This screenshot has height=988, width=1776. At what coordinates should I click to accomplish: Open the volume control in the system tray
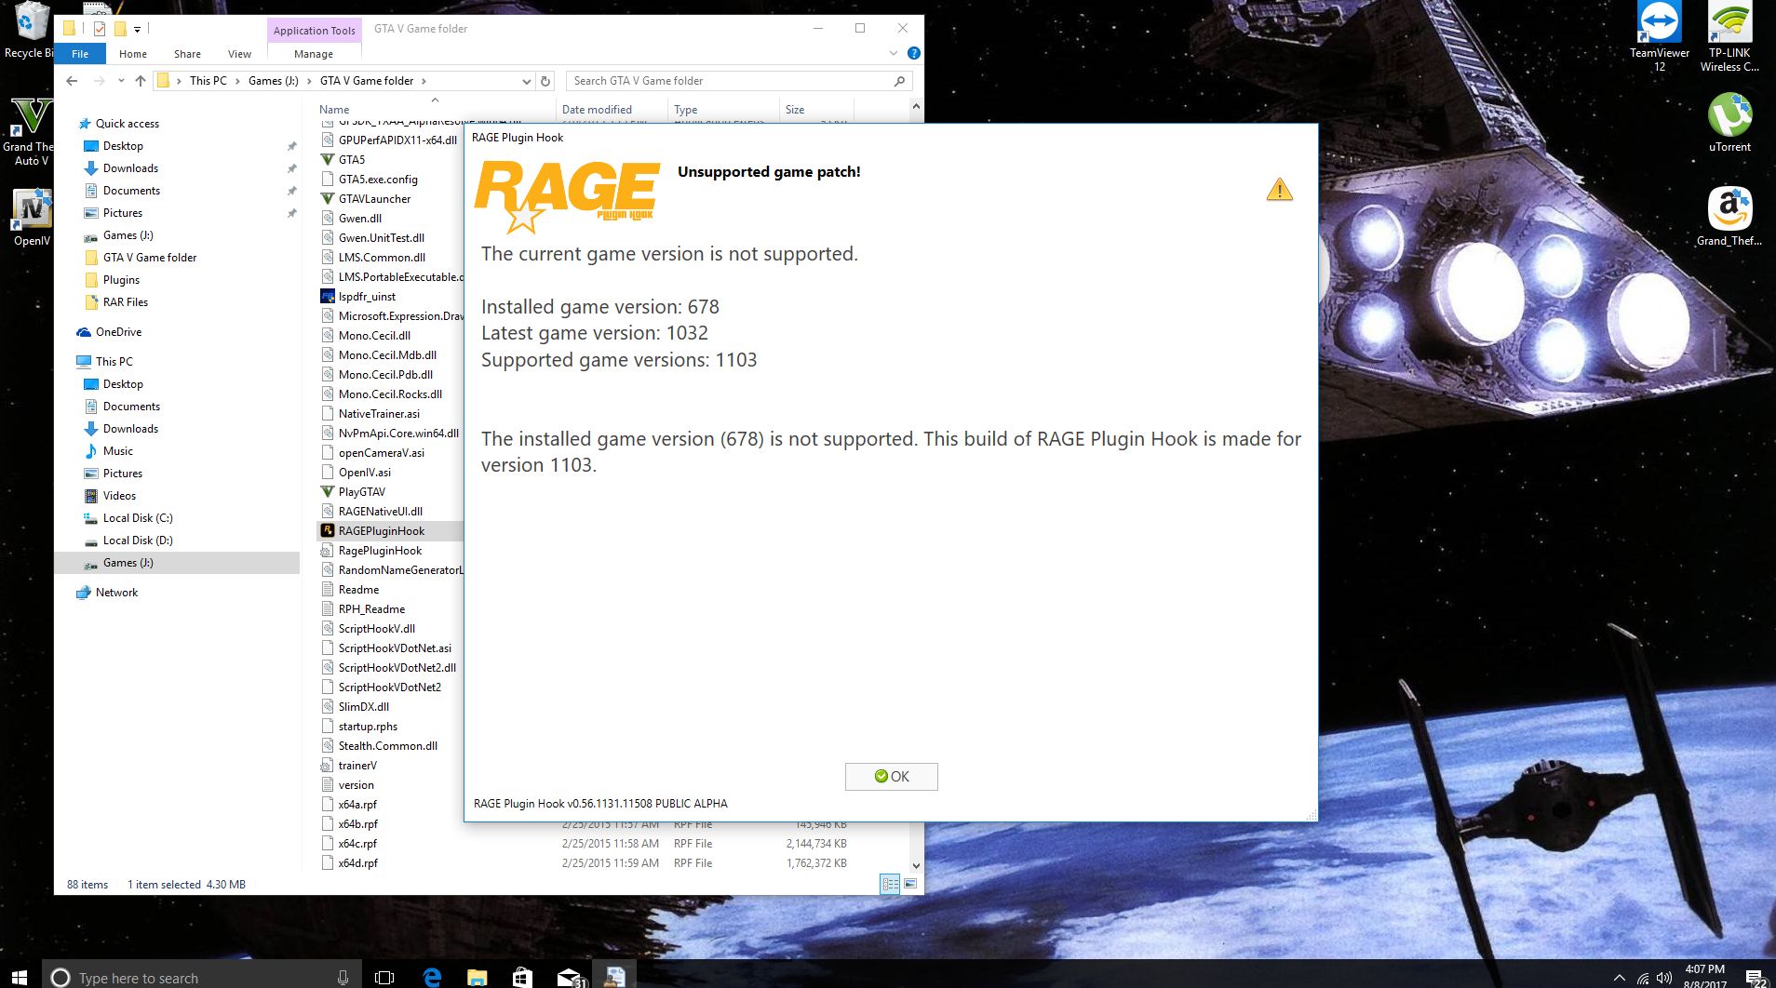pos(1664,978)
